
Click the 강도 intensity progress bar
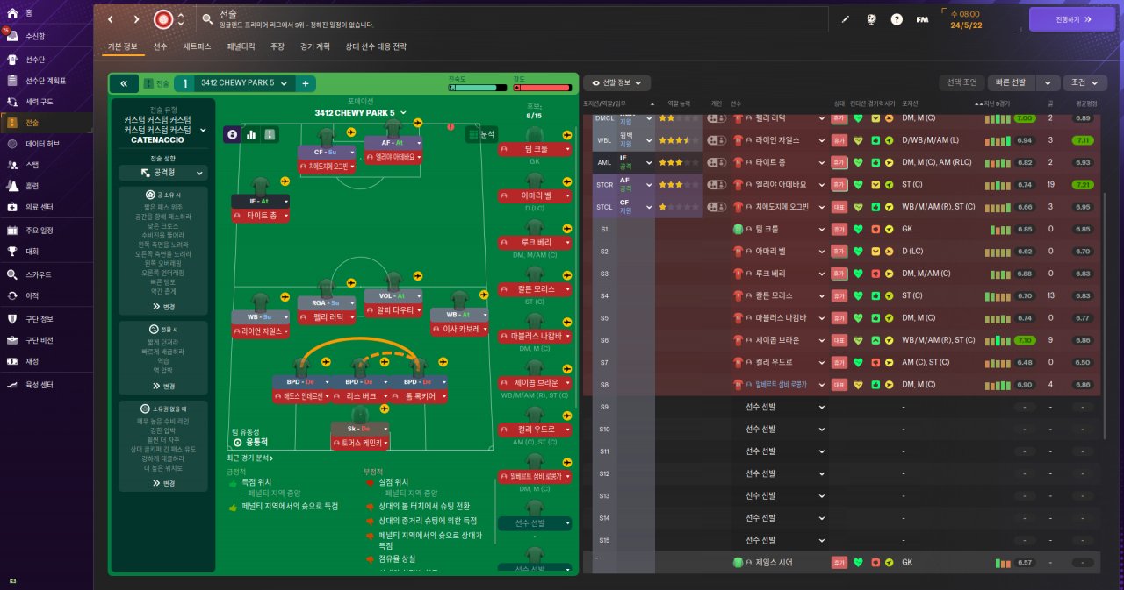coord(541,88)
